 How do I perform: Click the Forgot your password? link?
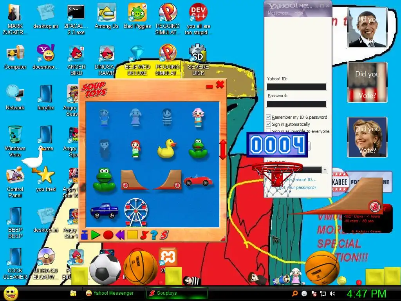coord(294,187)
